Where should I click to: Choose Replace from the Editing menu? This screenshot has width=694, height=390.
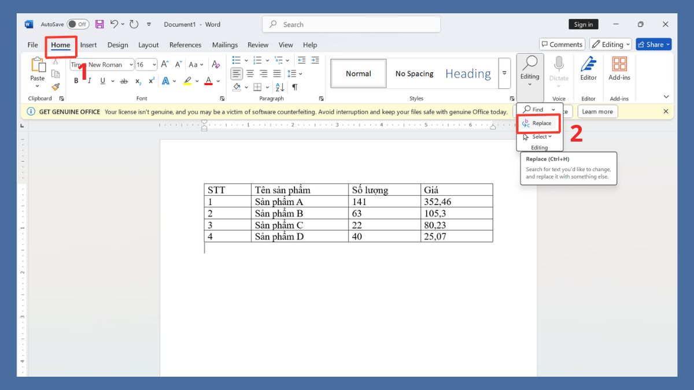(x=538, y=123)
